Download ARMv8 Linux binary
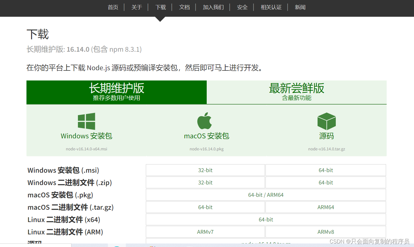Viewport: 414px width, 247px height. [x=326, y=232]
